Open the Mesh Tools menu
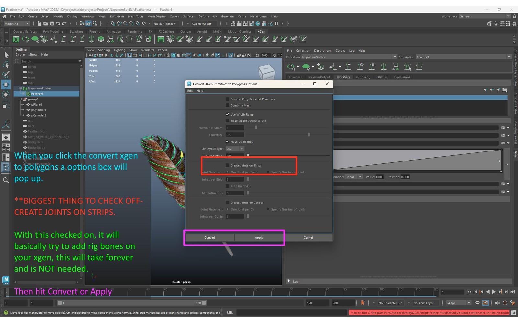 click(135, 16)
